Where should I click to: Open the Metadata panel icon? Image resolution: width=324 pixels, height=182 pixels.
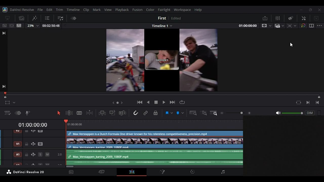tap(291, 18)
